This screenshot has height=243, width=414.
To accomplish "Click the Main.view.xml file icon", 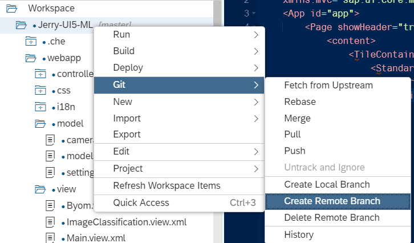I will (50, 238).
